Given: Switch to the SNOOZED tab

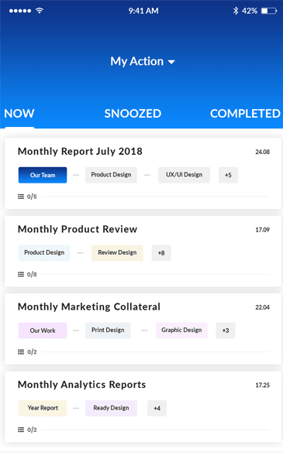Looking at the screenshot, I should 133,114.
